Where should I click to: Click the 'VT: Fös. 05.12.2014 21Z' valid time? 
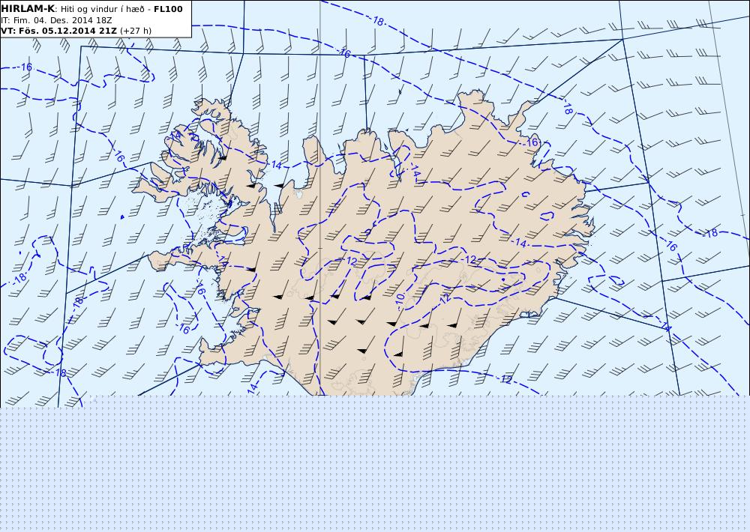coord(58,31)
